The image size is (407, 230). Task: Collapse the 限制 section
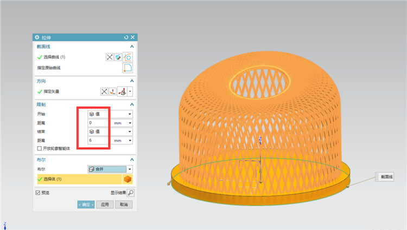tap(132, 104)
